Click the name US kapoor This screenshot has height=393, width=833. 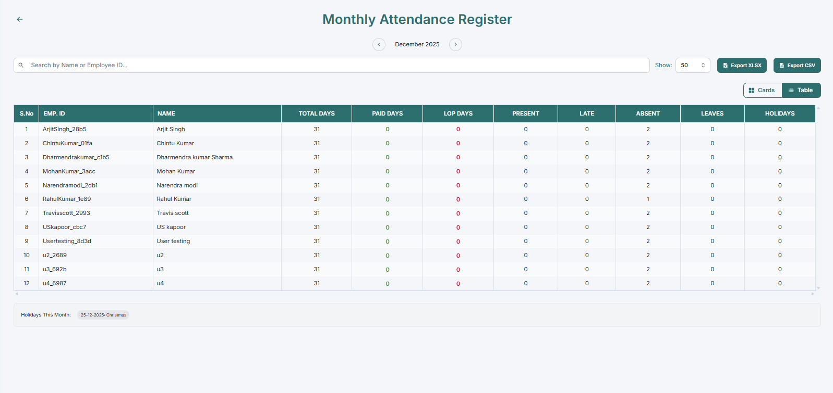[x=171, y=227]
